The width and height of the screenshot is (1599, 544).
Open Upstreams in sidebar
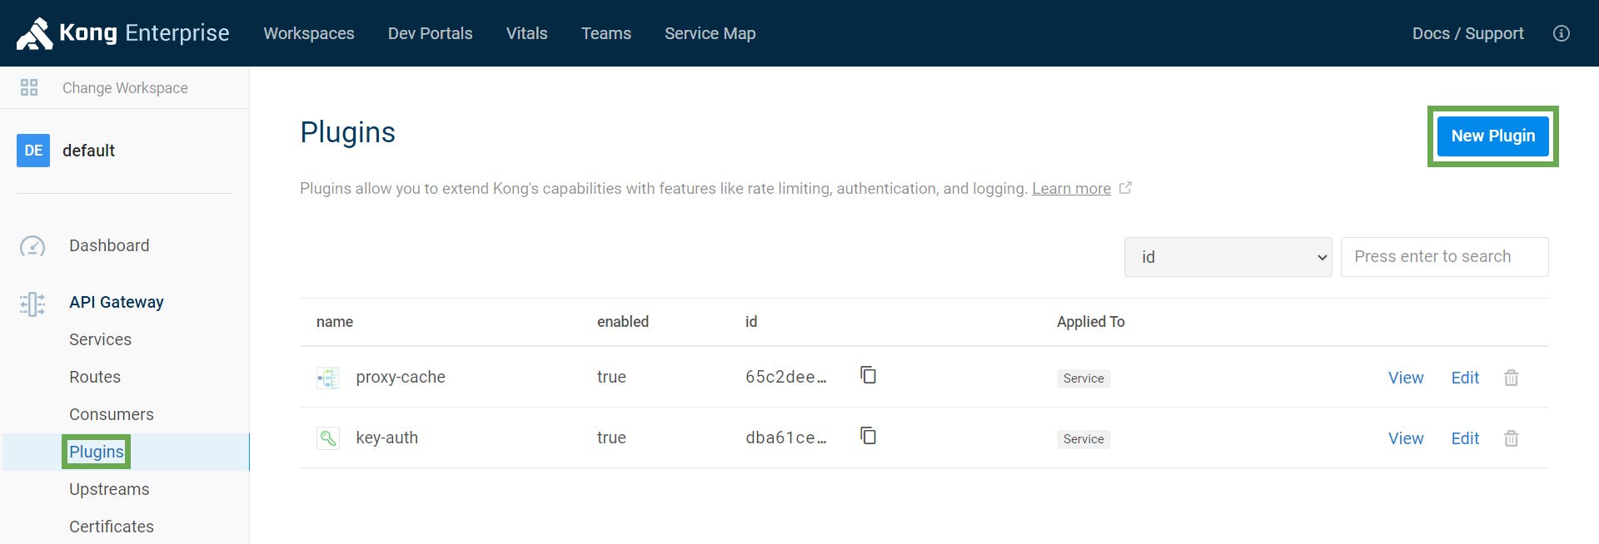point(109,489)
